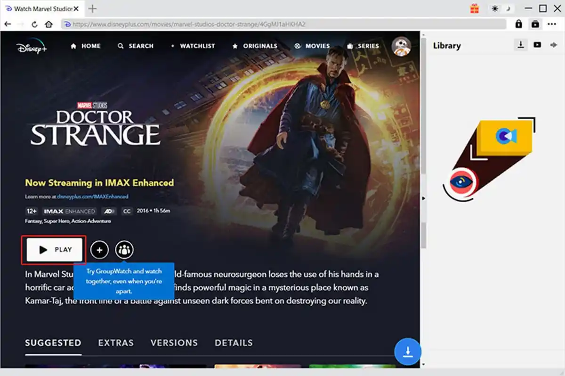565x376 pixels.
Task: Click the blue download floating button
Action: [408, 351]
